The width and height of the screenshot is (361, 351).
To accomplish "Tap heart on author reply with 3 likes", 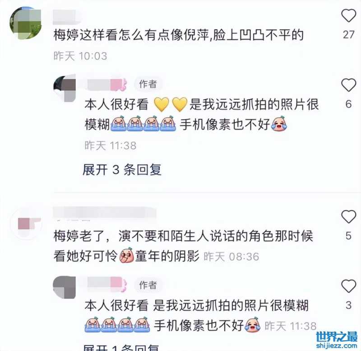I will pyautogui.click(x=348, y=286).
